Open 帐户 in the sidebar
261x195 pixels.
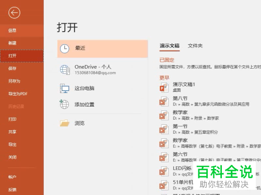pos(22,177)
